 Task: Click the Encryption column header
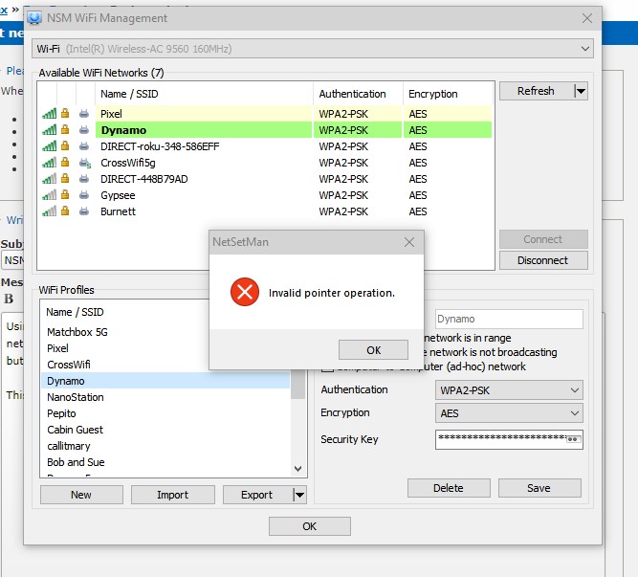[x=448, y=94]
